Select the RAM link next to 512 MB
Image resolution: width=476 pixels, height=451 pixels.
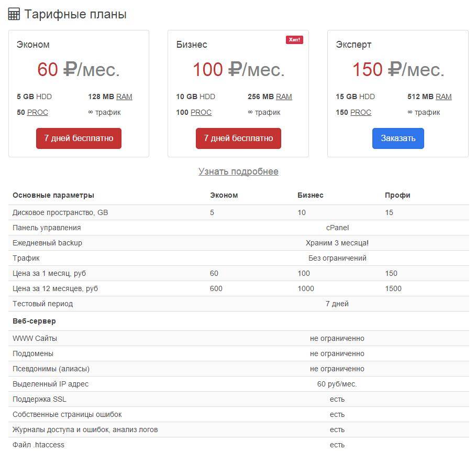pos(444,96)
